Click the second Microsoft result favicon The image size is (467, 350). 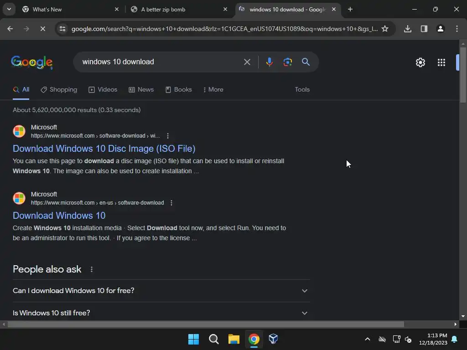[x=19, y=198]
